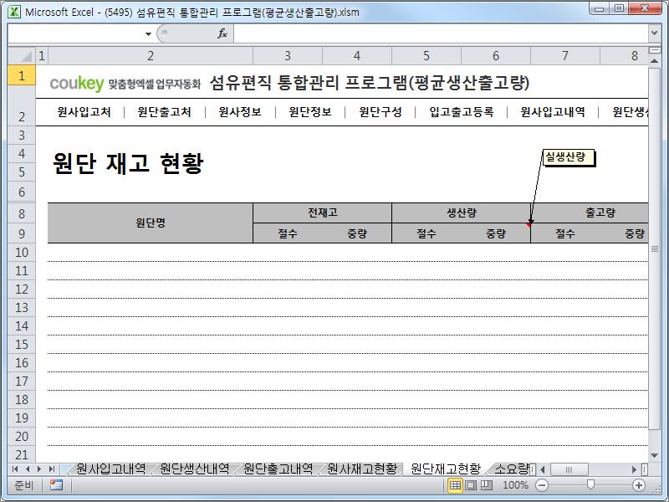Screen dimensions: 669x502
Task: Select column header 7
Action: [565, 56]
